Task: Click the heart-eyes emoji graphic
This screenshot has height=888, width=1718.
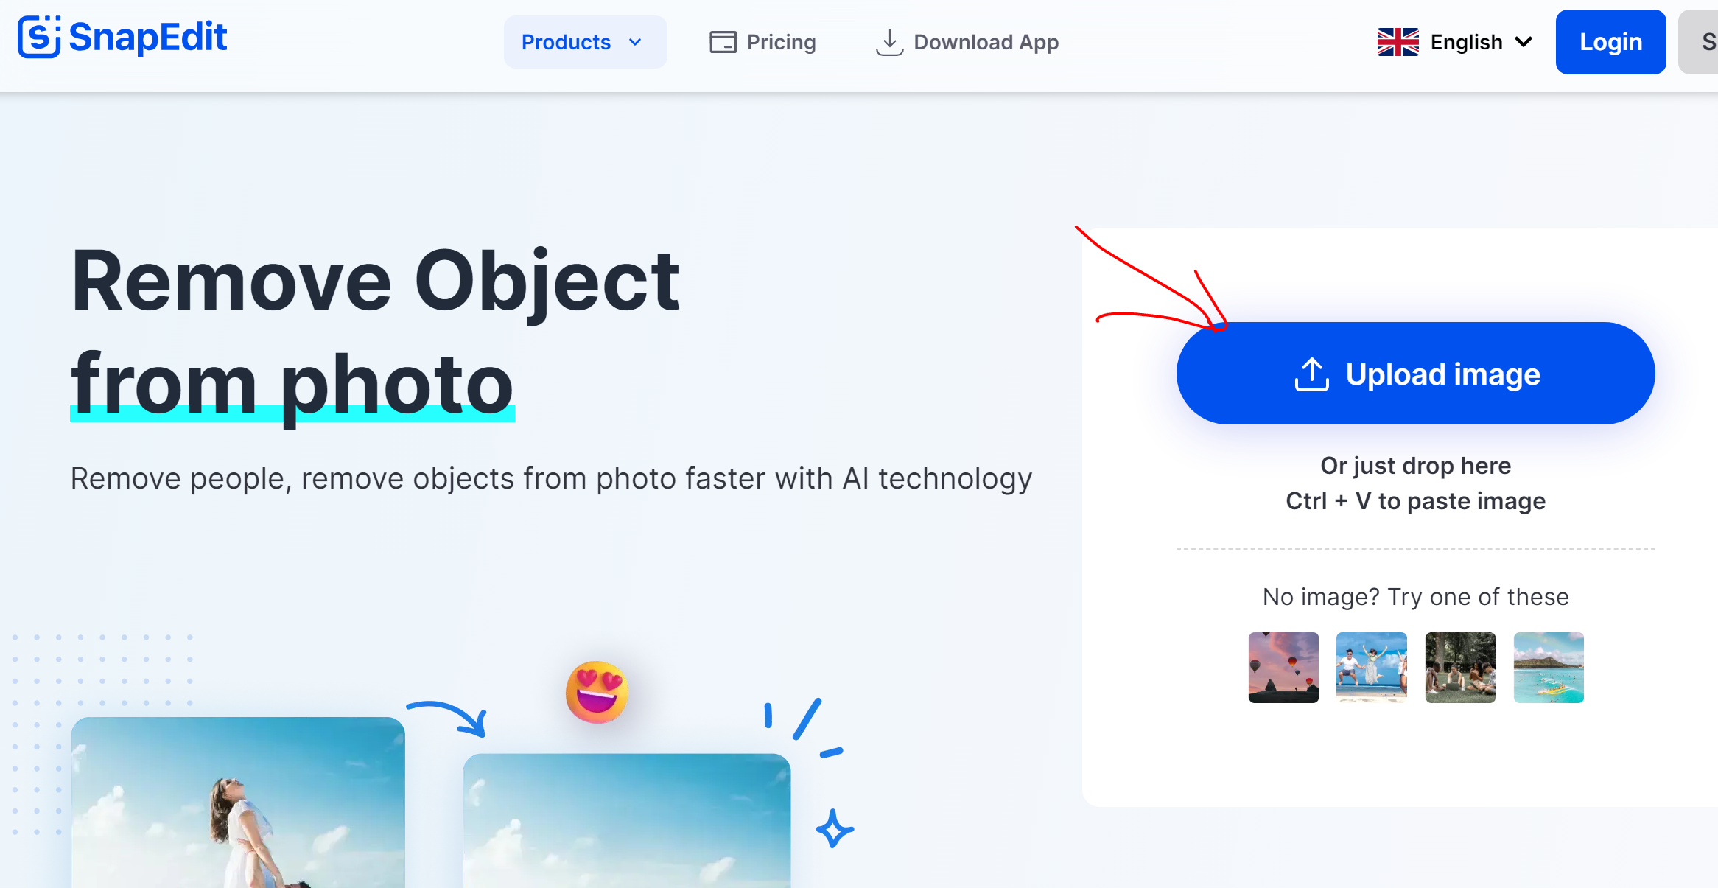Action: (597, 692)
